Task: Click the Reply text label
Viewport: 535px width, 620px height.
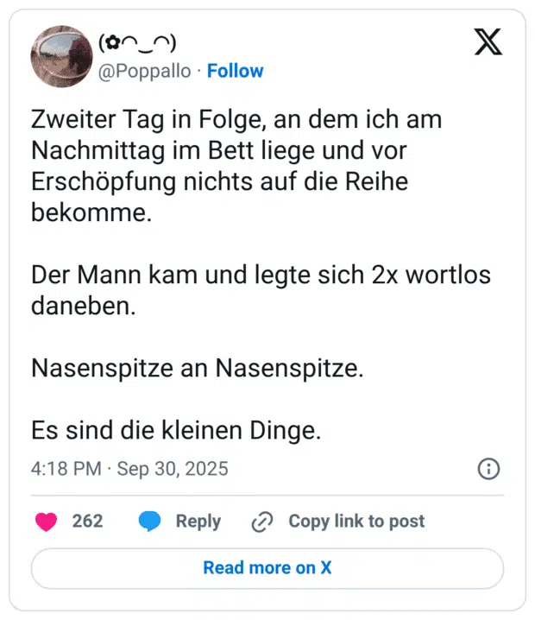Action: 198,521
